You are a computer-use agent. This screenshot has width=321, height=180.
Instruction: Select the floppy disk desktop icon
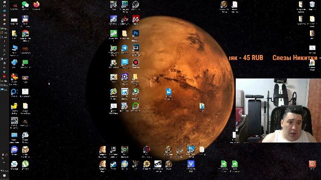[x=25, y=19]
